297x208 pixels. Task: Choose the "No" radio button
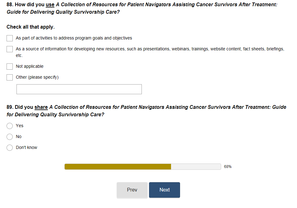10,137
